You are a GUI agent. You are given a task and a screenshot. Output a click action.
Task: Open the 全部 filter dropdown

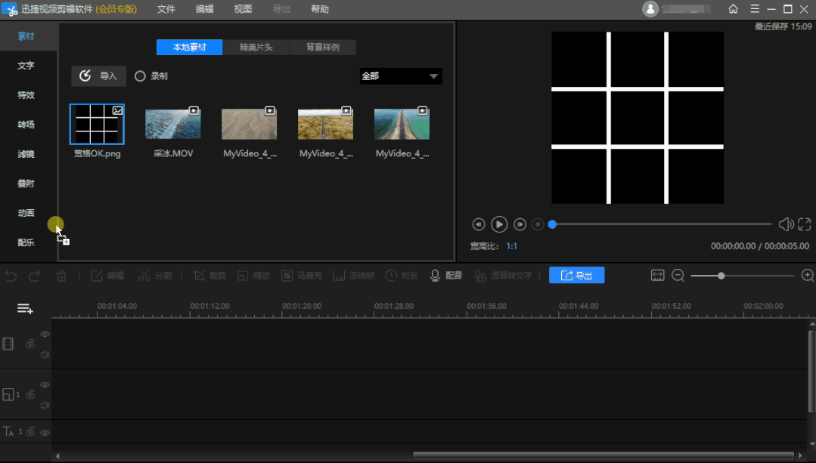(x=400, y=76)
